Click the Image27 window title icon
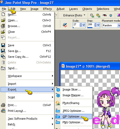Viewport: 120px width, 129px height. point(63,66)
